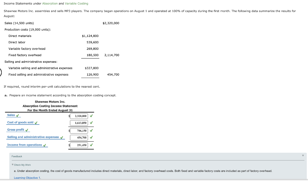Open the Learning Objective 1 link

point(27,178)
